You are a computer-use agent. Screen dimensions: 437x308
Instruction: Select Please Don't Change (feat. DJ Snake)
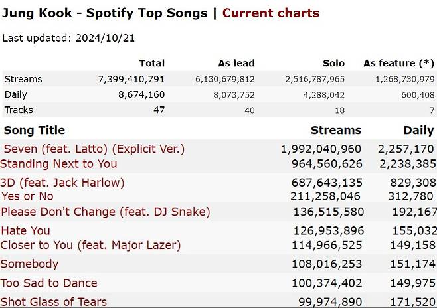click(x=106, y=212)
